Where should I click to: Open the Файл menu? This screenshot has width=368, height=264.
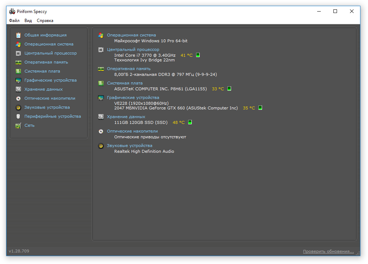(14, 21)
